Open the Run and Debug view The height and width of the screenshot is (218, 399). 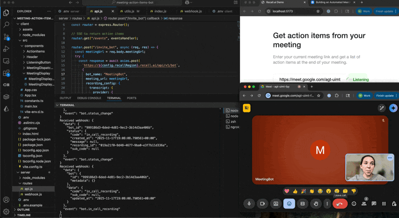click(x=6, y=49)
